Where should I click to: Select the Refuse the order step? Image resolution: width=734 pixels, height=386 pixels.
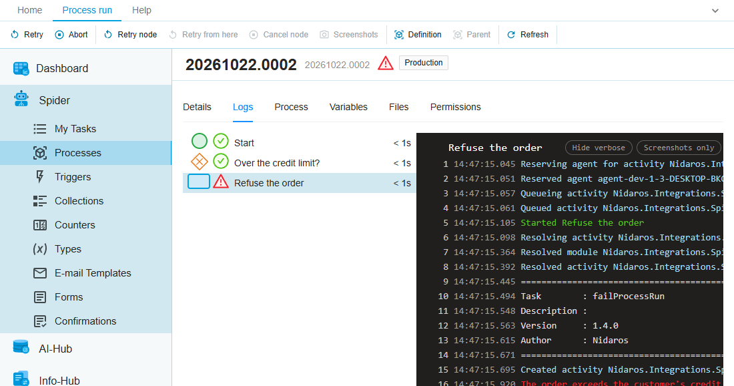(299, 183)
